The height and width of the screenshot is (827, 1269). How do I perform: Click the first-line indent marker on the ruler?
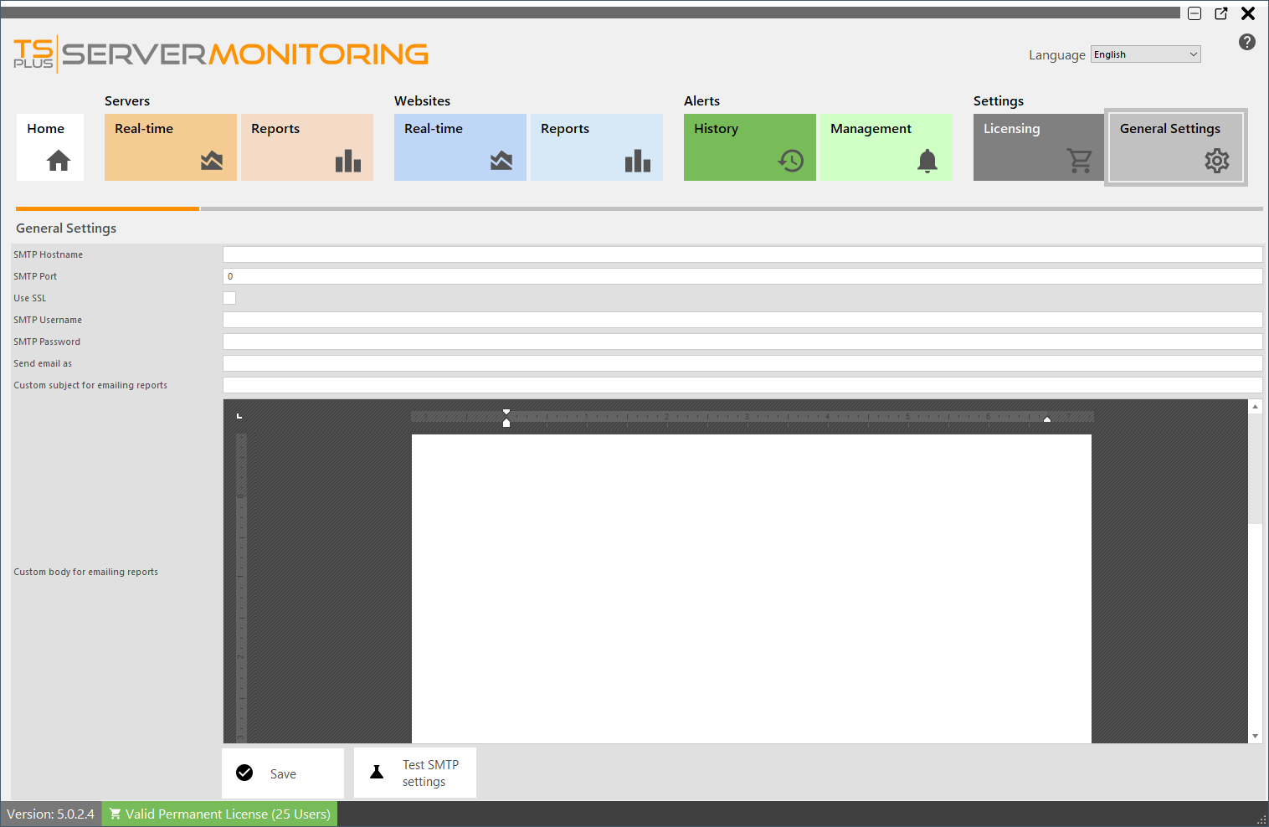pos(506,412)
